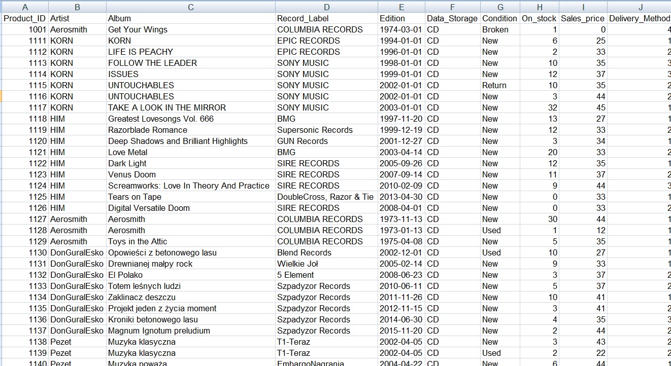Select column E header for Edition dates

pos(401,7)
